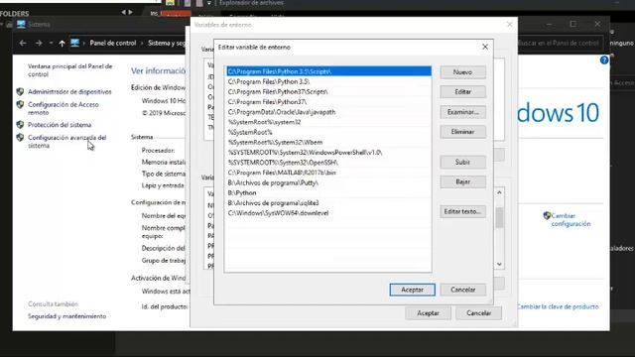Select C:\Program Files\Python 3.5\Scripts\ entry
The height and width of the screenshot is (357, 635).
(x=328, y=71)
